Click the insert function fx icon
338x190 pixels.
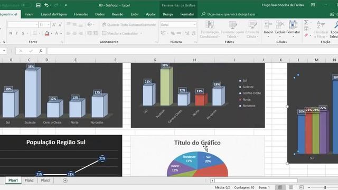coord(41,51)
